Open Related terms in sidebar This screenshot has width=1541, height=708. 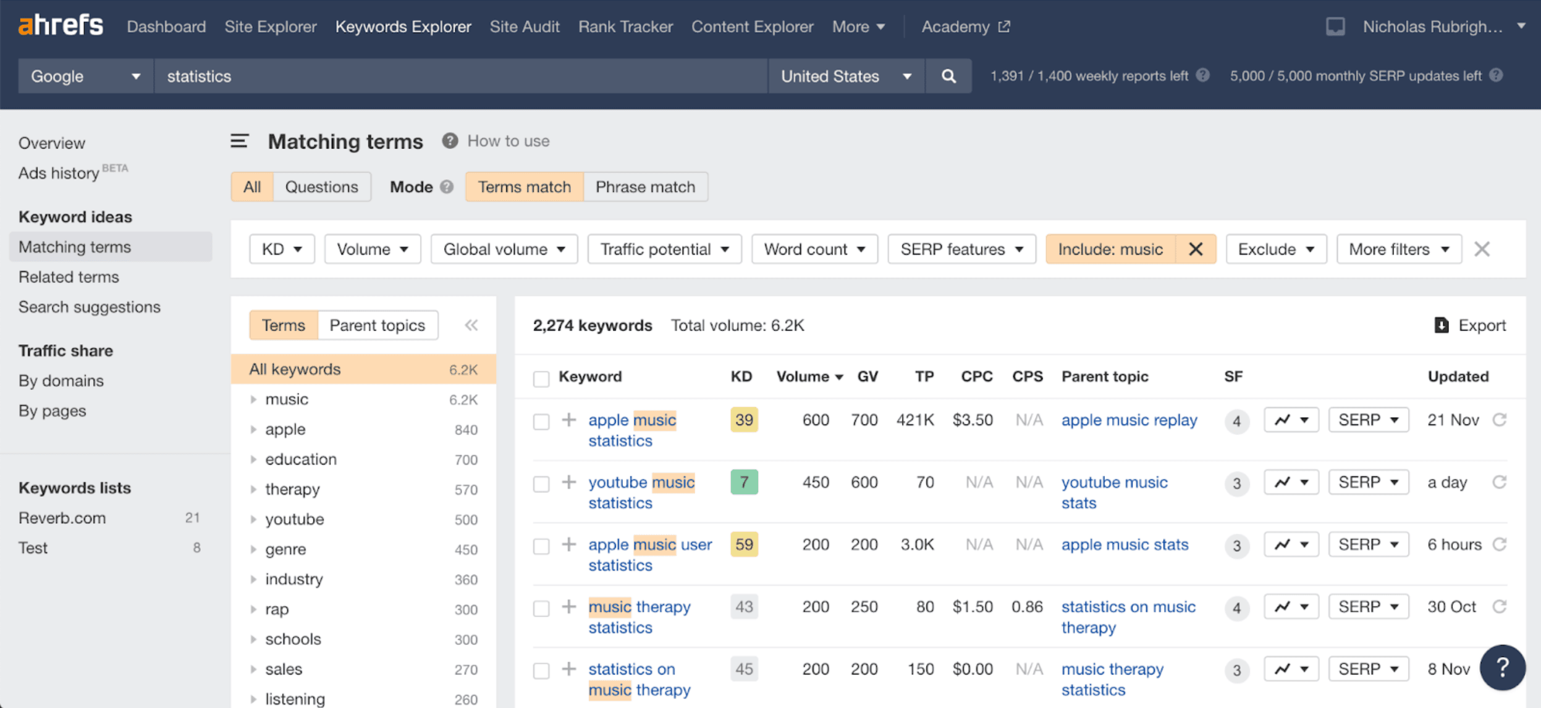pyautogui.click(x=69, y=277)
